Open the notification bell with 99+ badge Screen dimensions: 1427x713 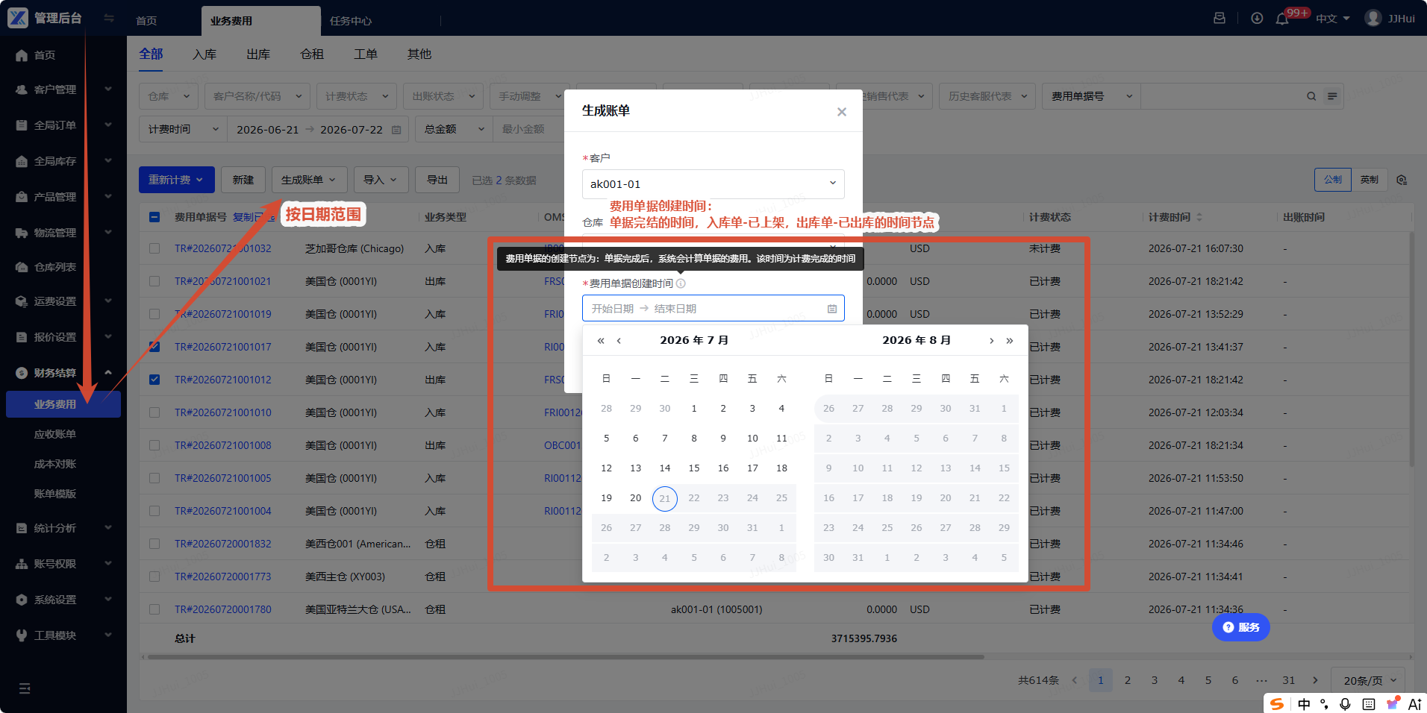1282,19
